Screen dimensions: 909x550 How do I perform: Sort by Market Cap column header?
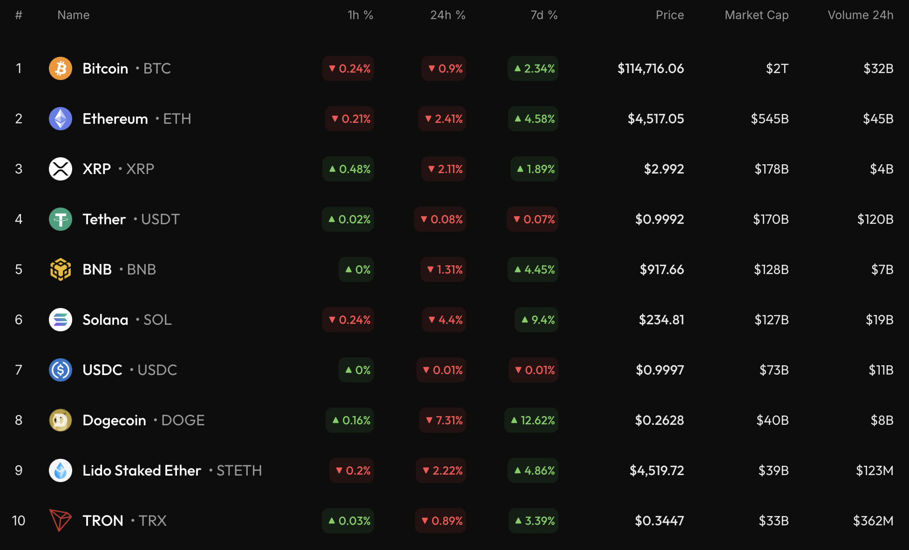click(756, 15)
